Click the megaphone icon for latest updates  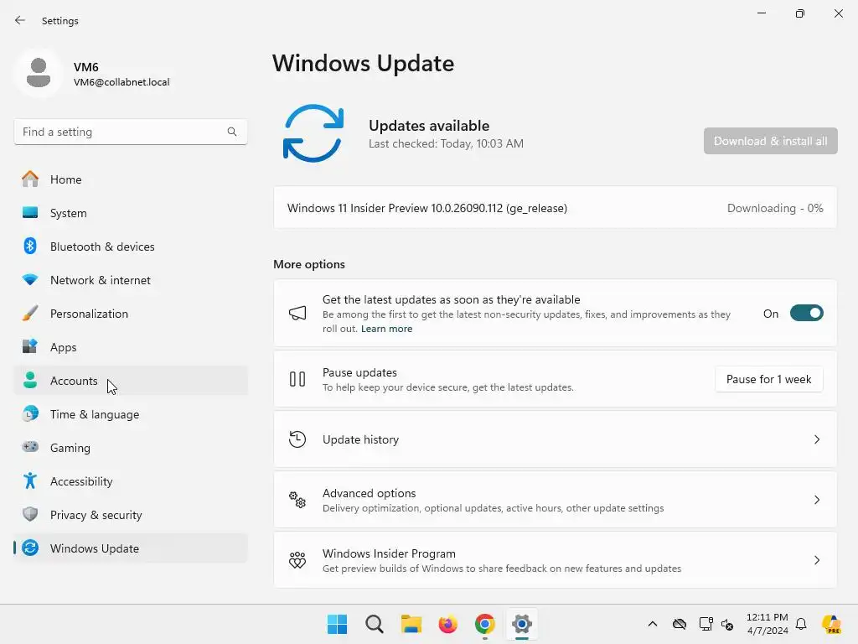297,314
